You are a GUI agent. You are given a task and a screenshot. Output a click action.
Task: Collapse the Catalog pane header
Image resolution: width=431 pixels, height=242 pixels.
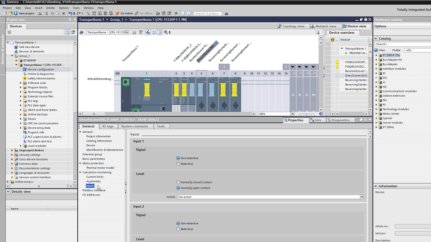(x=376, y=38)
